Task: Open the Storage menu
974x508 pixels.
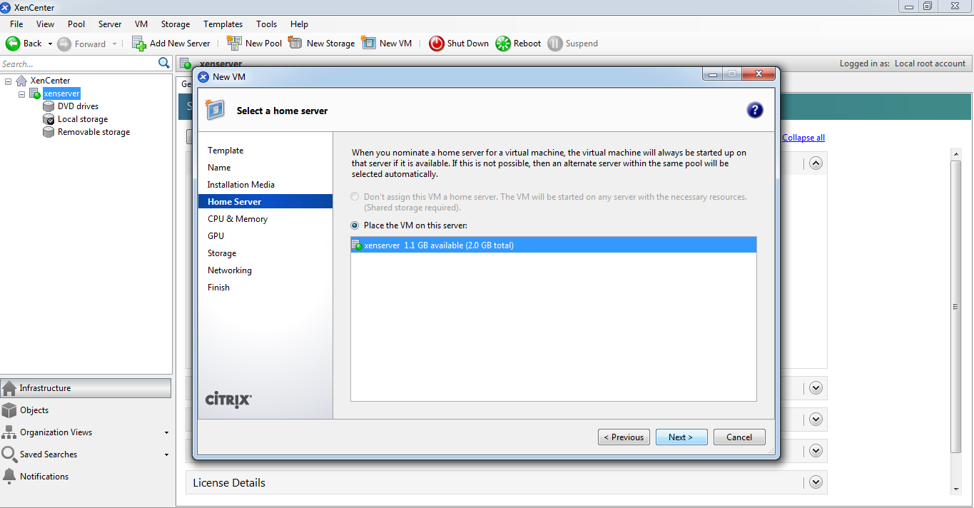Action: (x=176, y=24)
